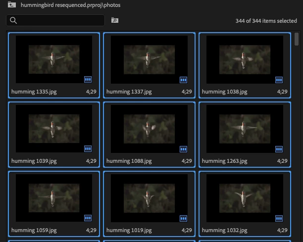303x242 pixels.
Task: Click the sequence badge on humming 1337.jpg
Action: tap(183, 80)
